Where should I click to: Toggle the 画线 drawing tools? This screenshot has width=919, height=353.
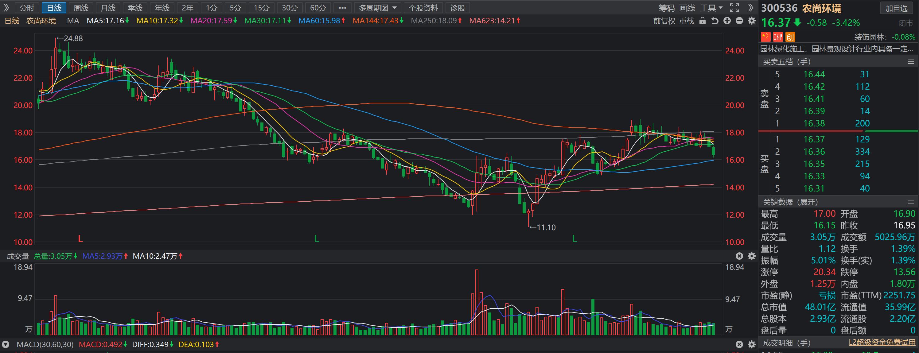click(687, 8)
